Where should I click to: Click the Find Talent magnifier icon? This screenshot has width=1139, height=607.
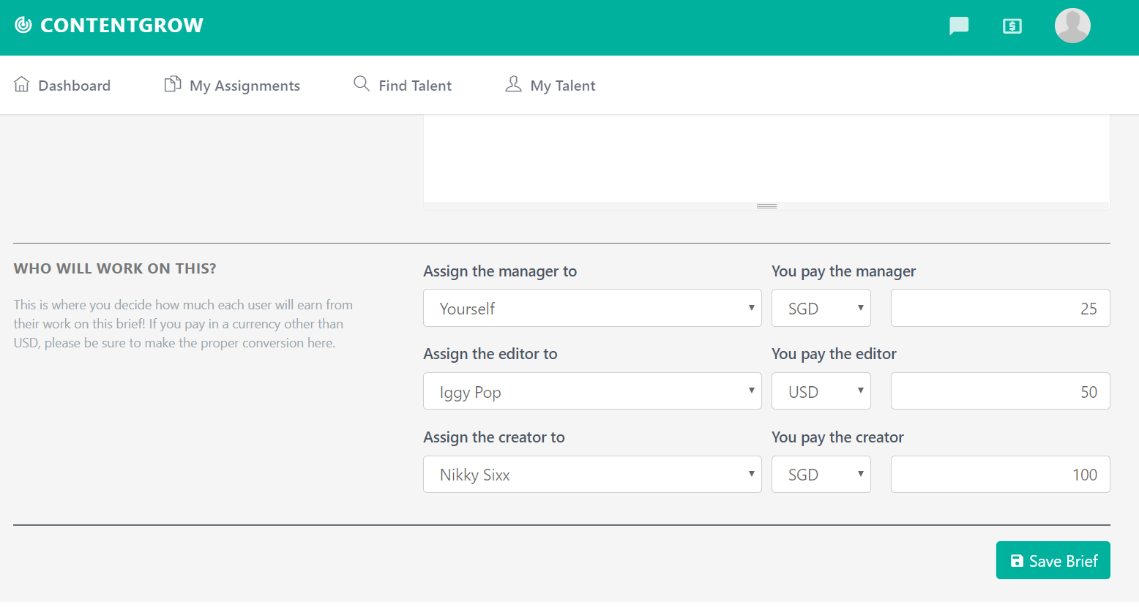(x=362, y=83)
